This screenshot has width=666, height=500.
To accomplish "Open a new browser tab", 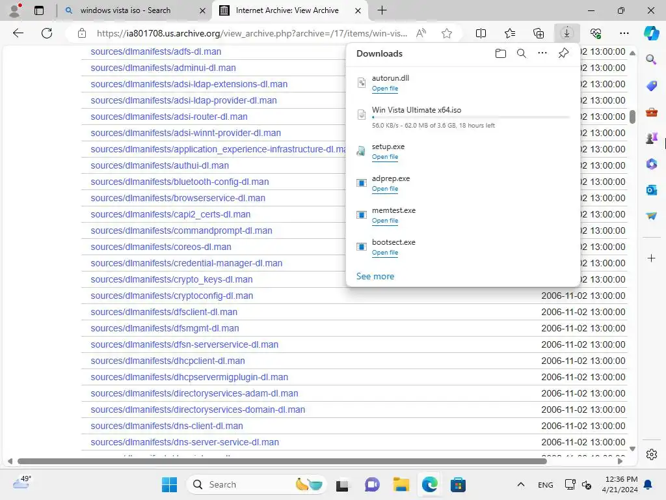I will pos(382,10).
